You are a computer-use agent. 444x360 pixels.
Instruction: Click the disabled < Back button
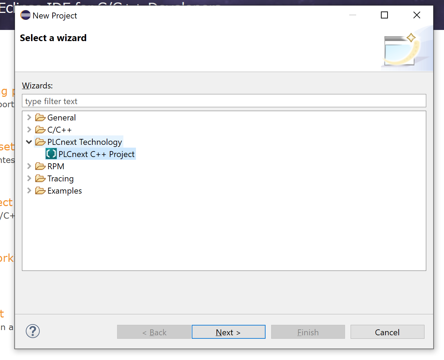pos(154,332)
